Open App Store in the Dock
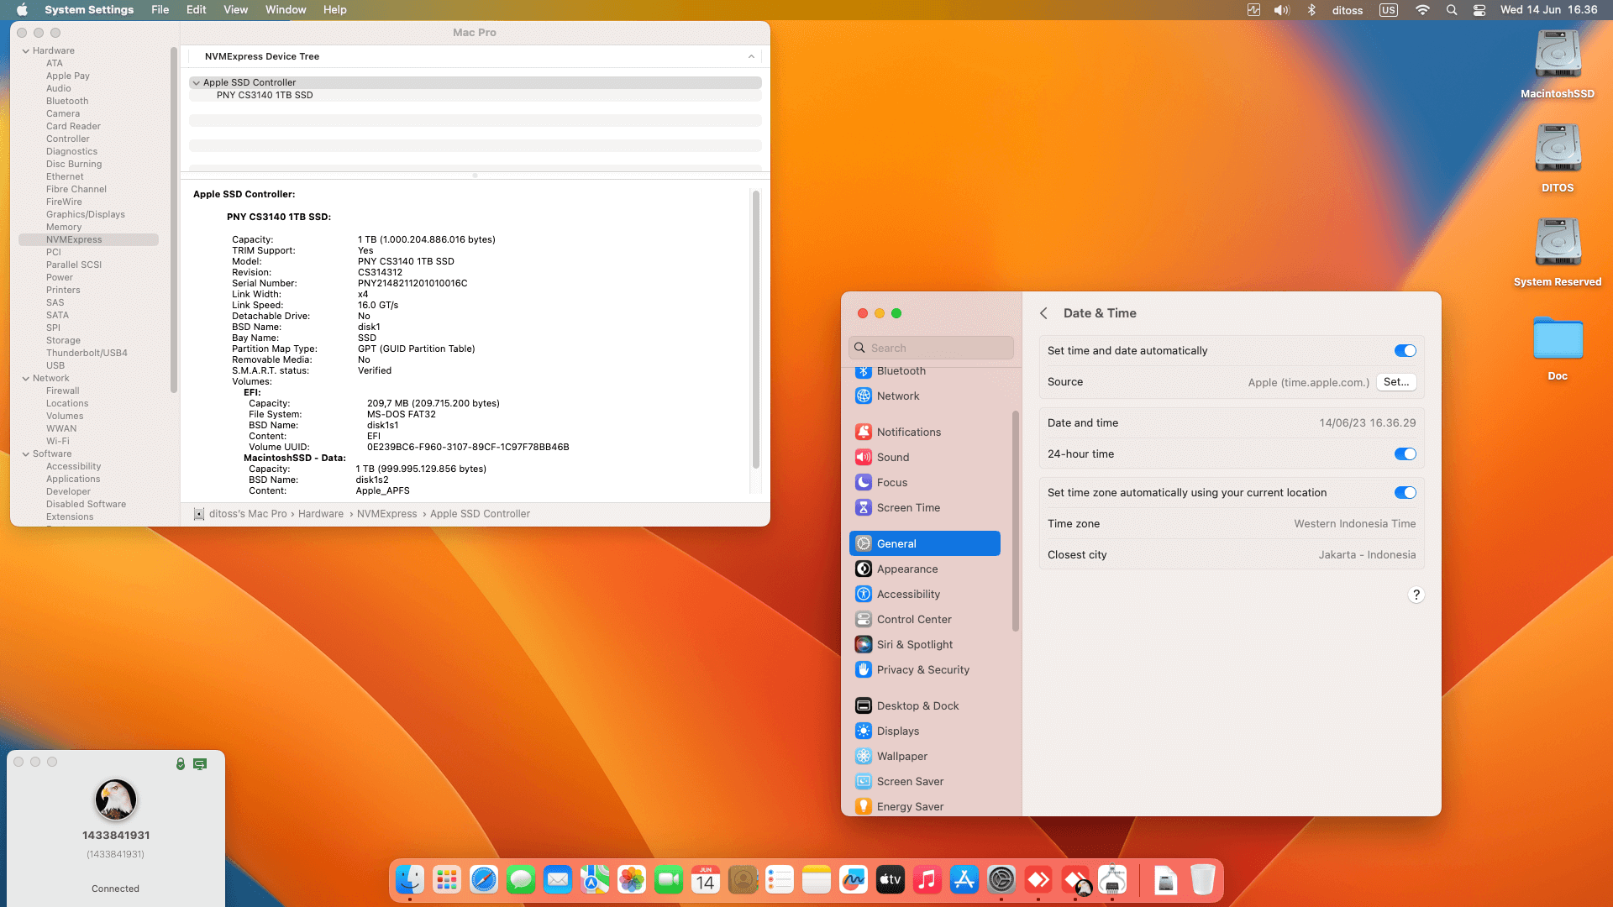 964,880
